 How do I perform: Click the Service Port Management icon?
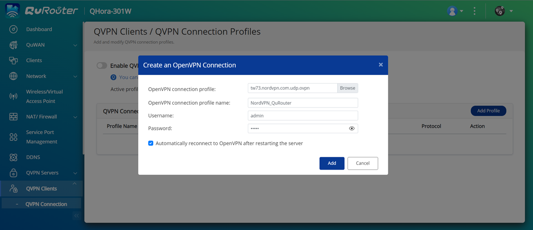coord(13,137)
